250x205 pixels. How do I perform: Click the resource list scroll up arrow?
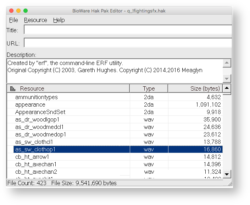[227, 88]
